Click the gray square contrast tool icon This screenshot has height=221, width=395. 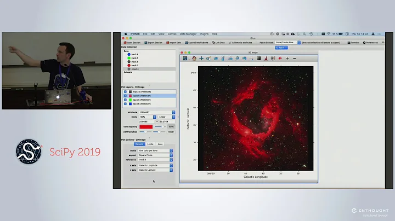[258, 59]
